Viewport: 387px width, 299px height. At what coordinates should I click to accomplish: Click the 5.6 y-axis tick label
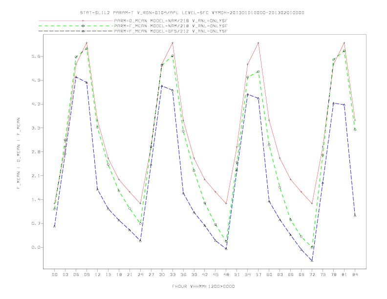point(36,57)
